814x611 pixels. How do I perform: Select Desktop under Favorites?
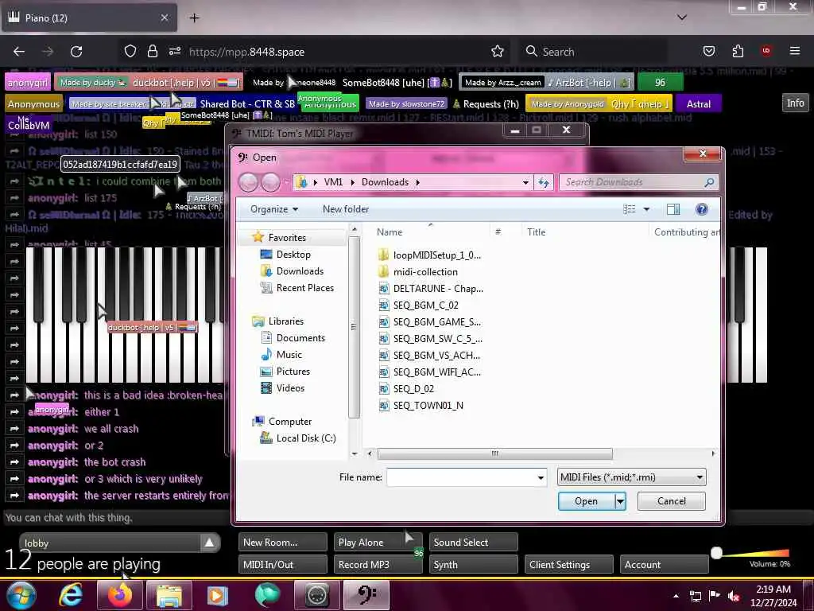[293, 255]
